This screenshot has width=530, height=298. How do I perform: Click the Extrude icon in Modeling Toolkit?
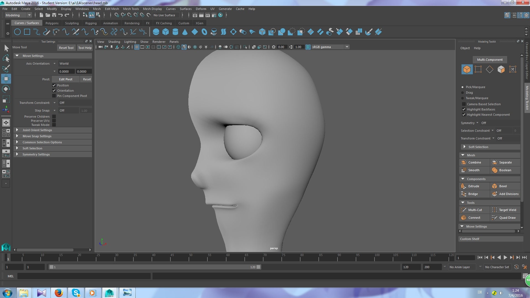tap(464, 186)
